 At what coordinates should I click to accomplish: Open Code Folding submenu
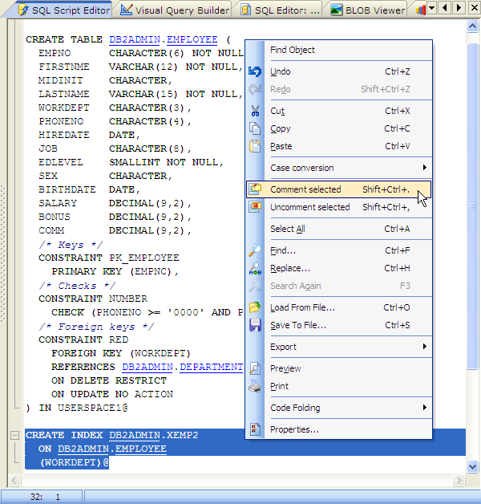click(x=339, y=408)
